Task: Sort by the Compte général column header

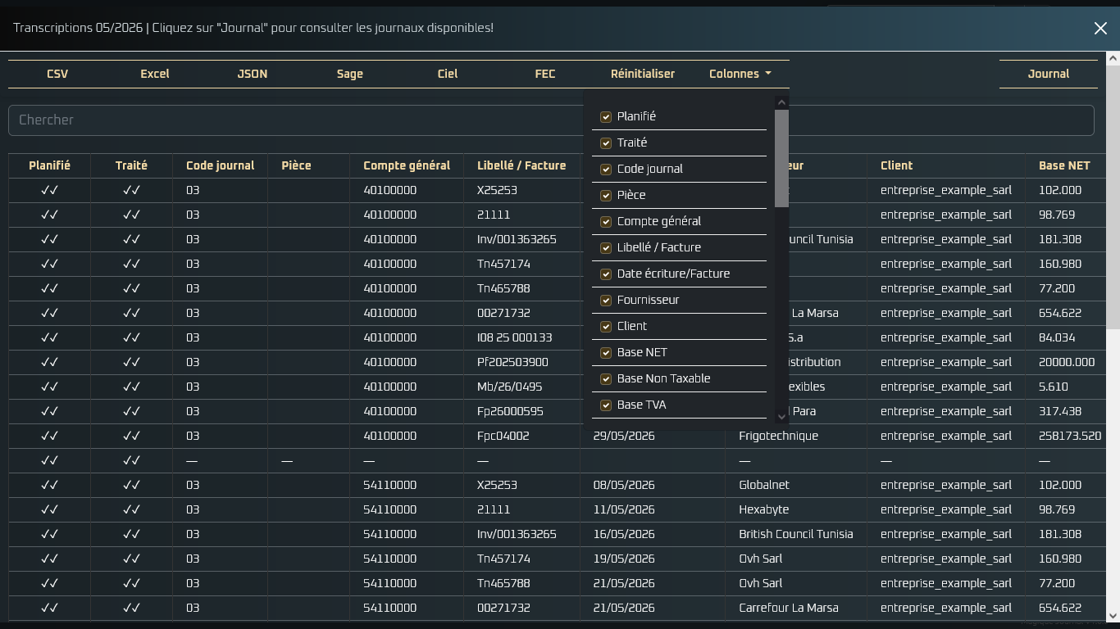Action: pyautogui.click(x=407, y=165)
